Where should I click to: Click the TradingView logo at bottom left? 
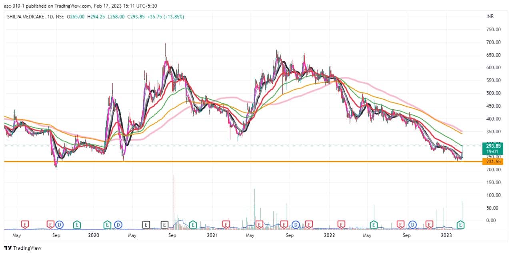(22, 248)
